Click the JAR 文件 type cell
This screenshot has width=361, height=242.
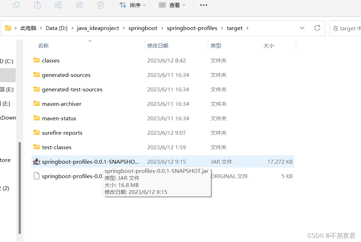click(x=221, y=162)
